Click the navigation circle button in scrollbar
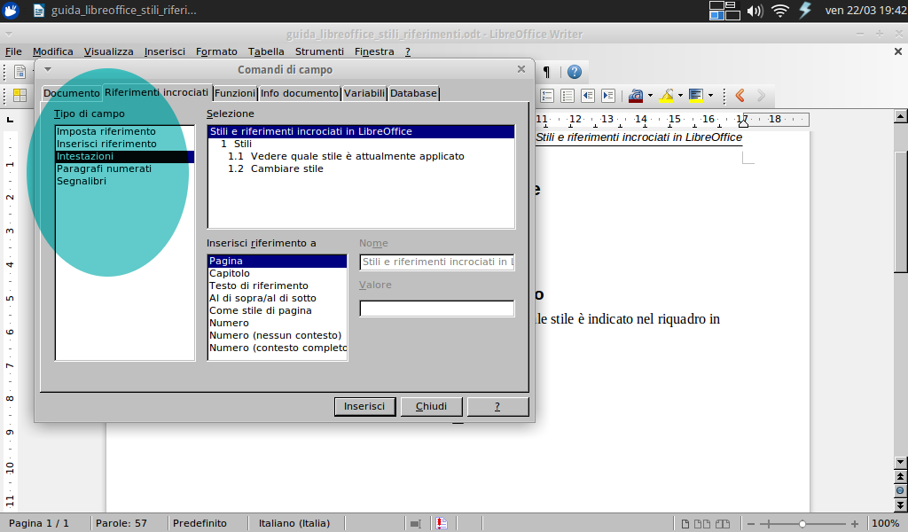 pos(900,490)
